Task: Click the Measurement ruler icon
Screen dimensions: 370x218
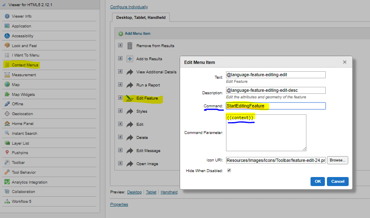Action: point(7,75)
